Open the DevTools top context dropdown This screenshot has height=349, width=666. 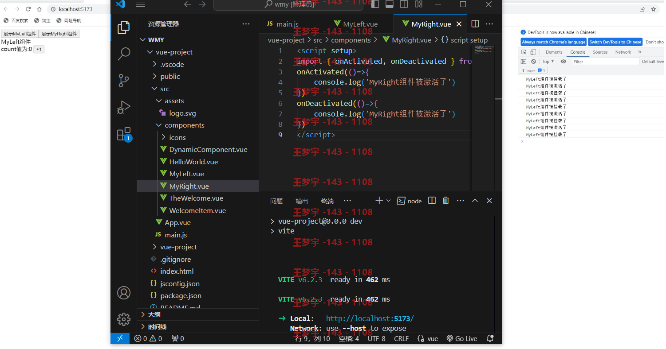[548, 62]
